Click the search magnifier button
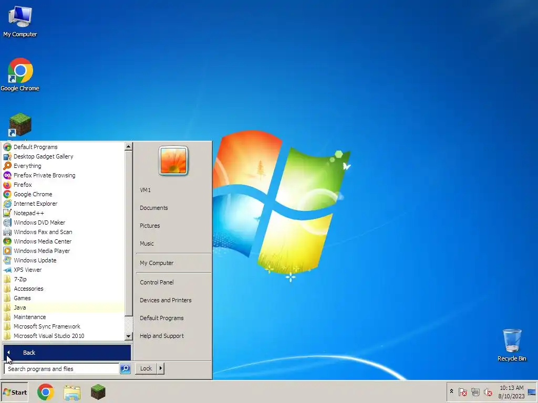Screen dimensions: 538x403 [125, 369]
